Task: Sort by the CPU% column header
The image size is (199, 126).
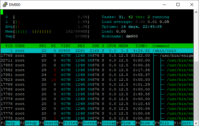Action: [x=111, y=46]
